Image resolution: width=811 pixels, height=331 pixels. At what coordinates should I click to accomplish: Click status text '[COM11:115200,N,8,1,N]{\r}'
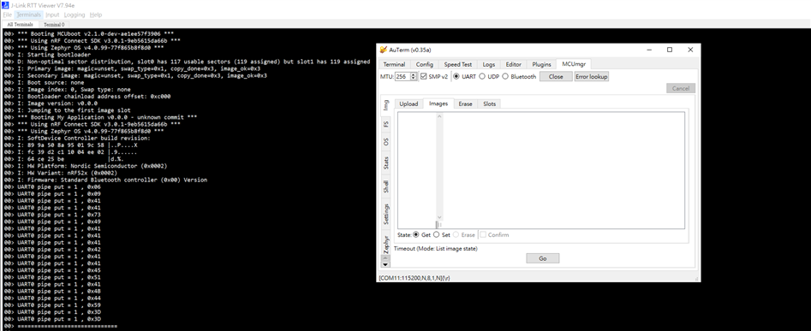(414, 278)
